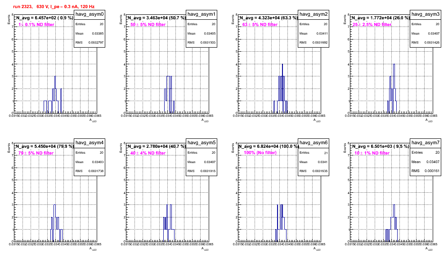Click the Events y-axis title of havg_asym1

click(121, 19)
